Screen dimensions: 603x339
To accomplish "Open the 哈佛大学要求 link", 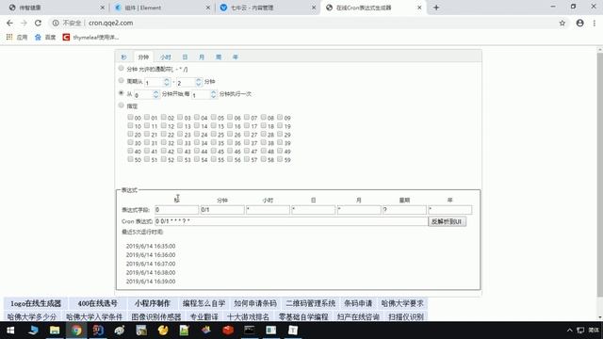I will click(x=402, y=303).
